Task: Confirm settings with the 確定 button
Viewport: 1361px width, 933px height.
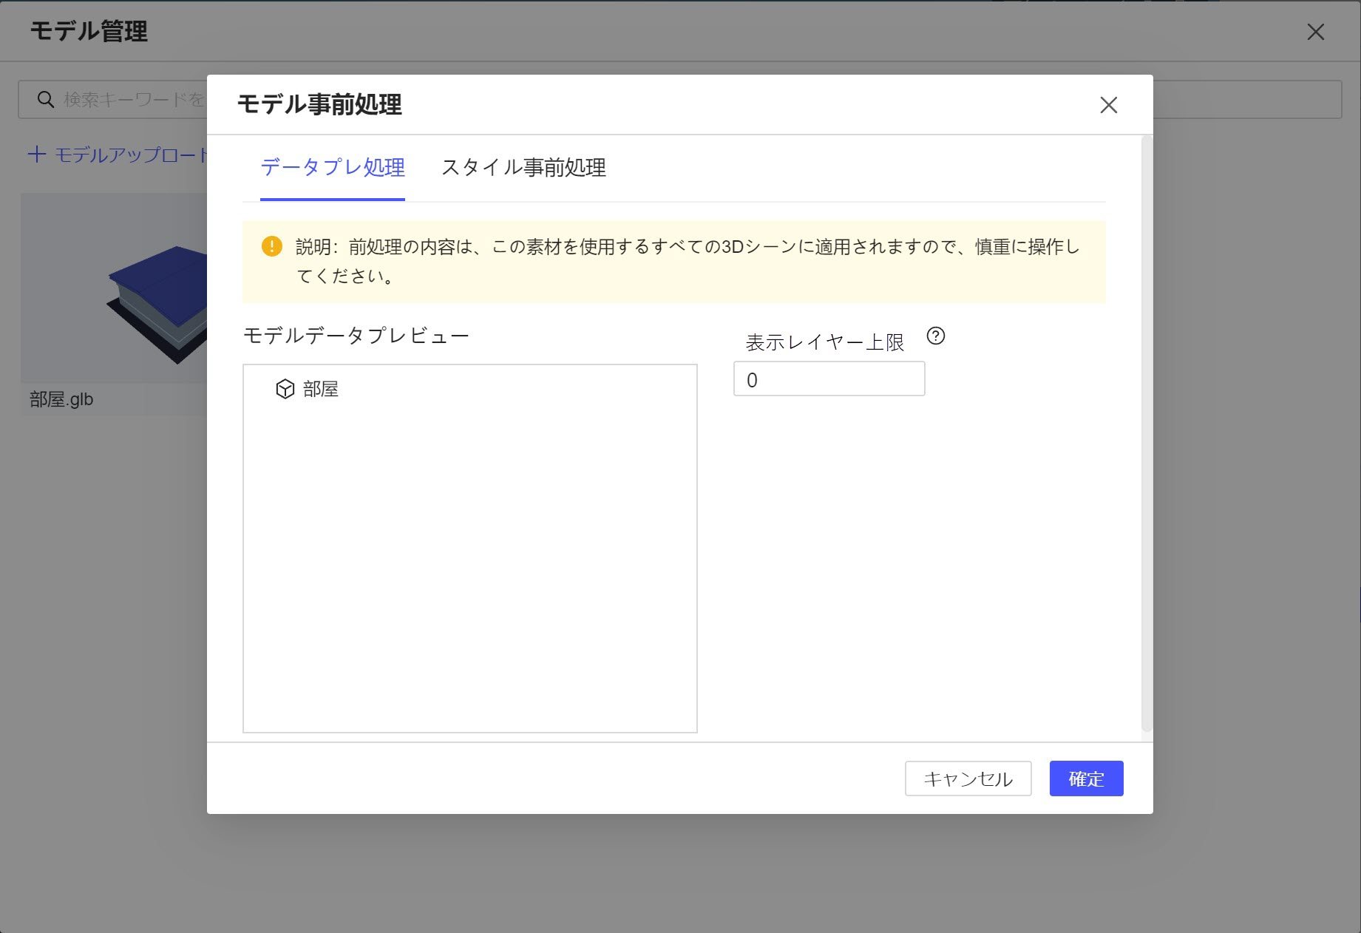Action: [x=1085, y=778]
